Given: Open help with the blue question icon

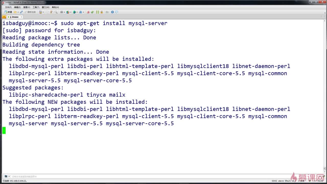Looking at the screenshot, I should tap(112, 12).
